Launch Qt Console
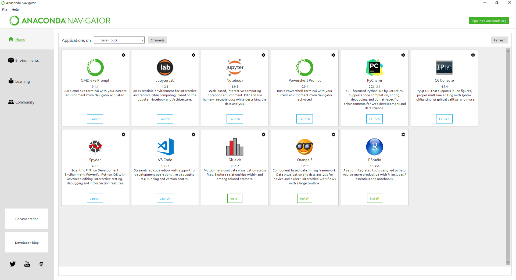Image resolution: width=516 pixels, height=280 pixels. click(444, 119)
